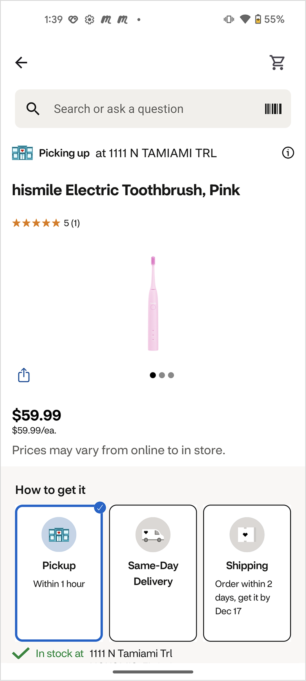The image size is (306, 681).
Task: Choose Same-Day Delivery option
Action: point(153,573)
